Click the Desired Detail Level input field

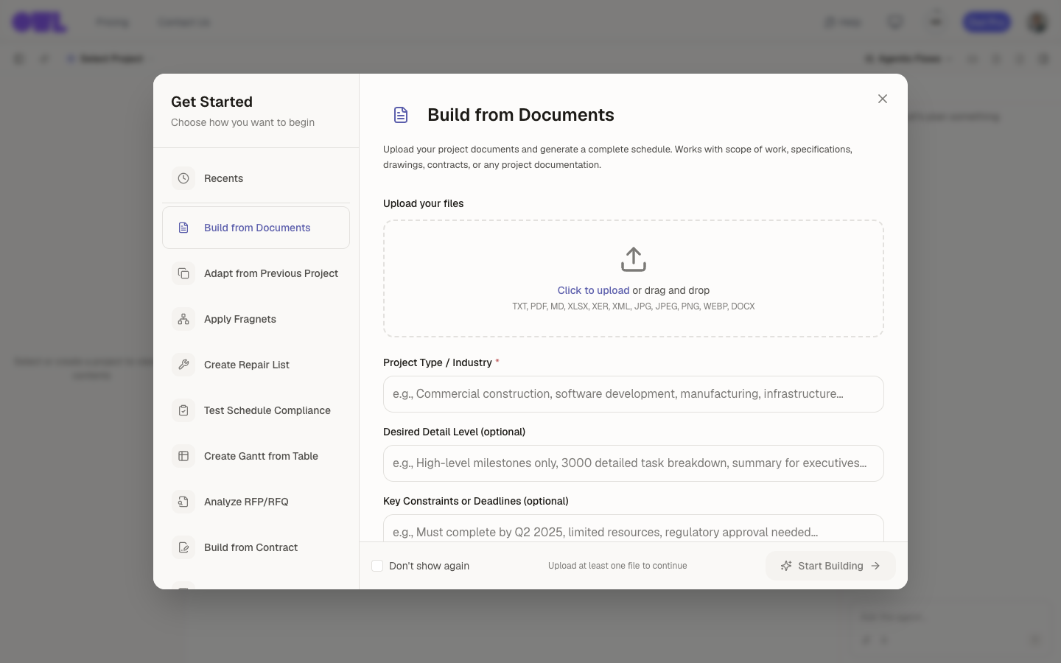(x=634, y=463)
